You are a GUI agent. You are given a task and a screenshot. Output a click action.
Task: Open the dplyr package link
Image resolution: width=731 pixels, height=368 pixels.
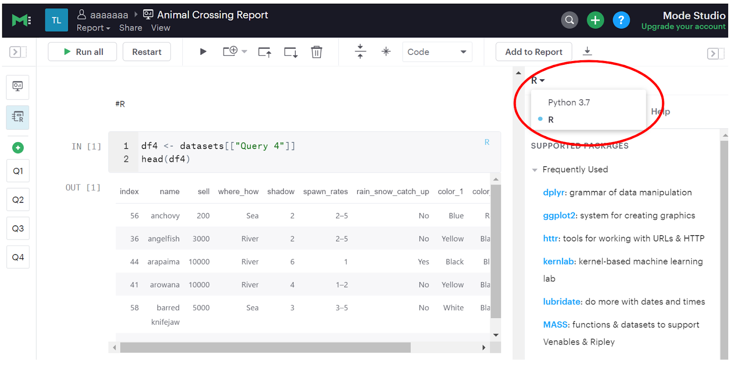click(x=554, y=192)
